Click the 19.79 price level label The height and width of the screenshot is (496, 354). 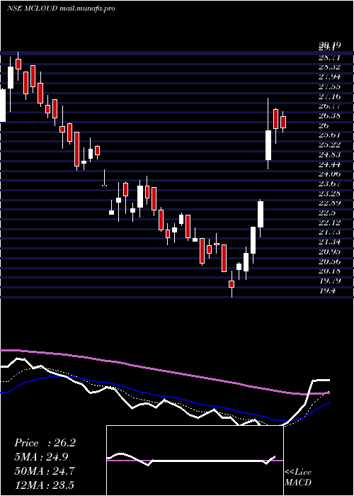click(329, 281)
